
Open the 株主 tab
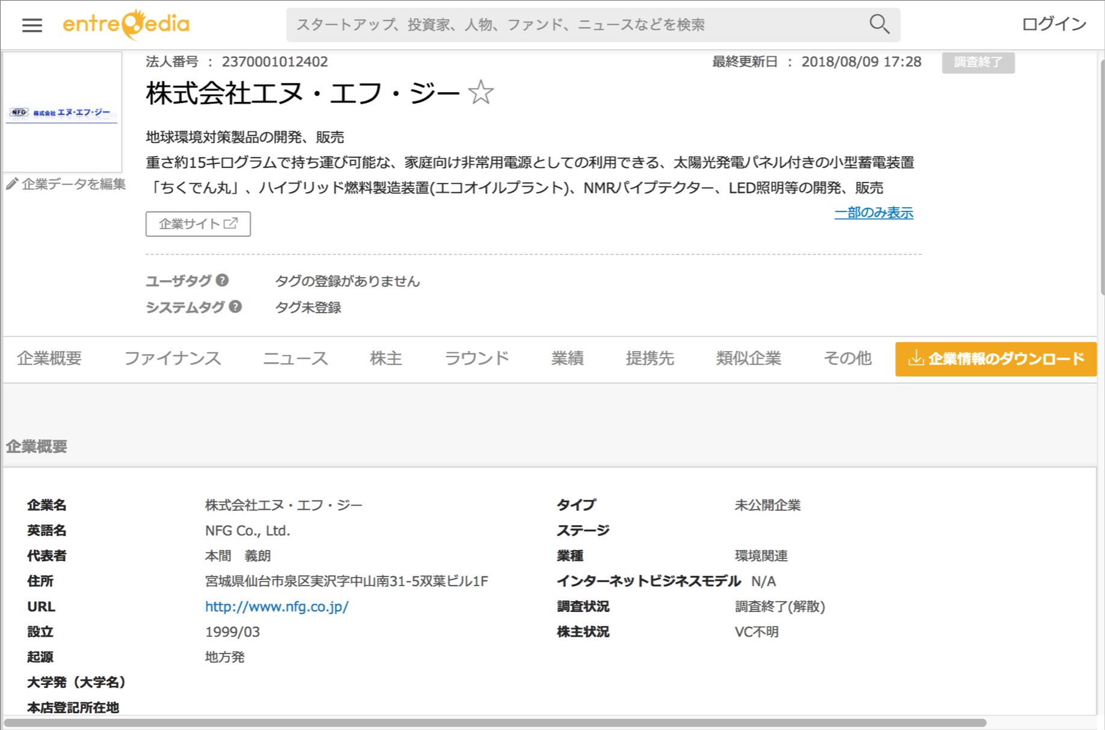coord(385,358)
